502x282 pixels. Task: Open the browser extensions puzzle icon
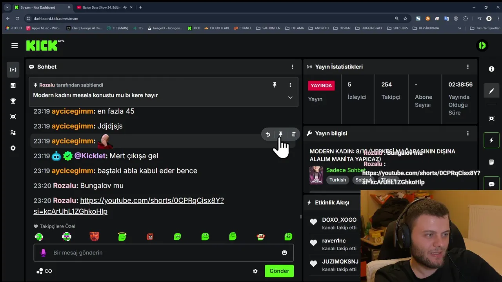click(466, 18)
